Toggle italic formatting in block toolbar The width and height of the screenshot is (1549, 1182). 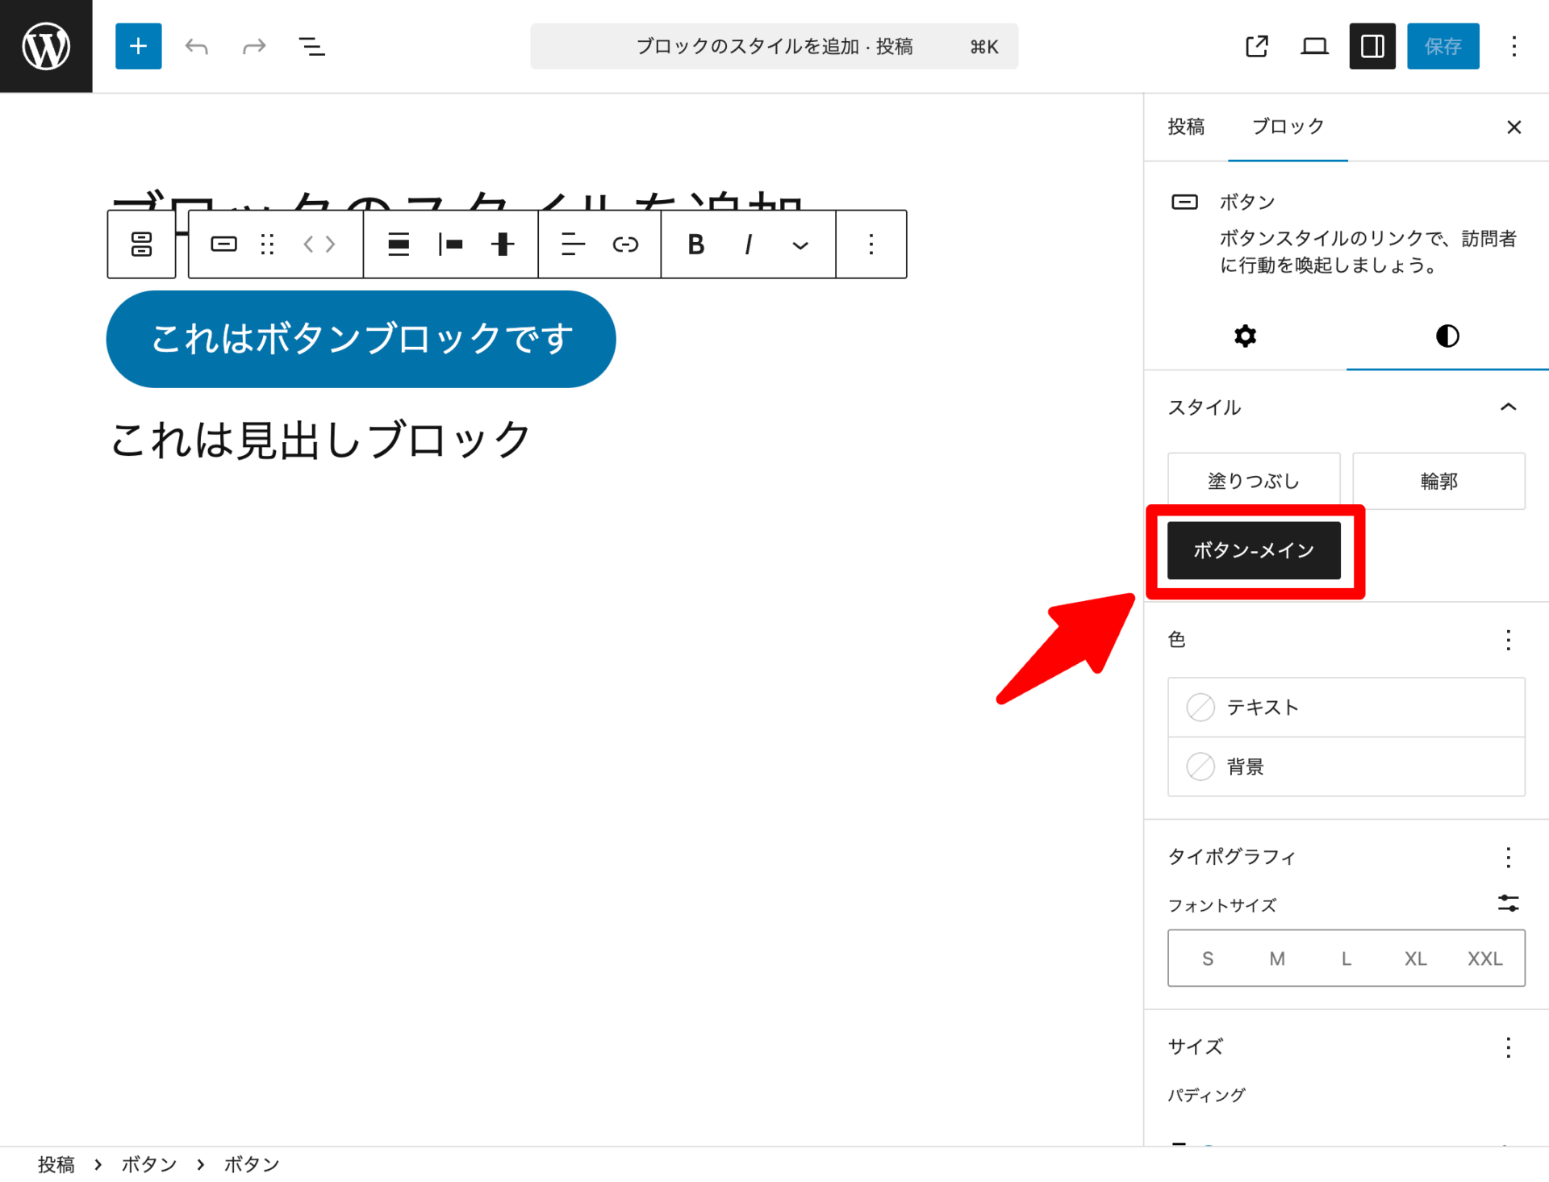[749, 244]
